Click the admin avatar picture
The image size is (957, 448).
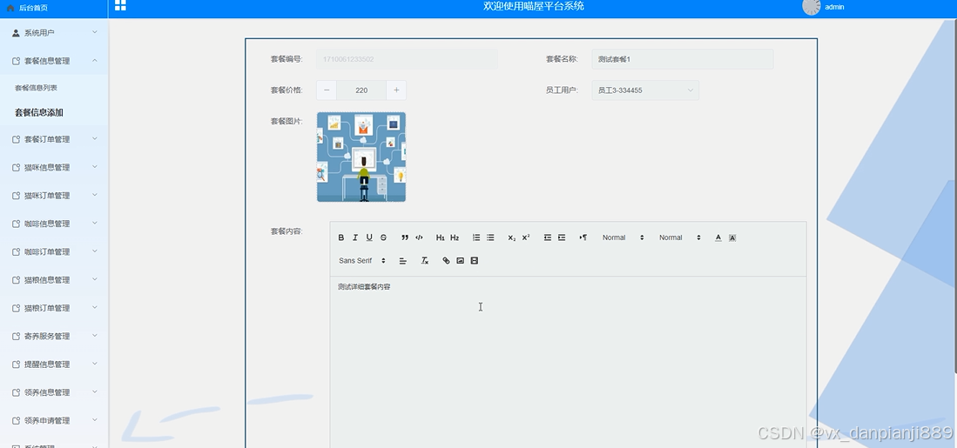click(811, 7)
